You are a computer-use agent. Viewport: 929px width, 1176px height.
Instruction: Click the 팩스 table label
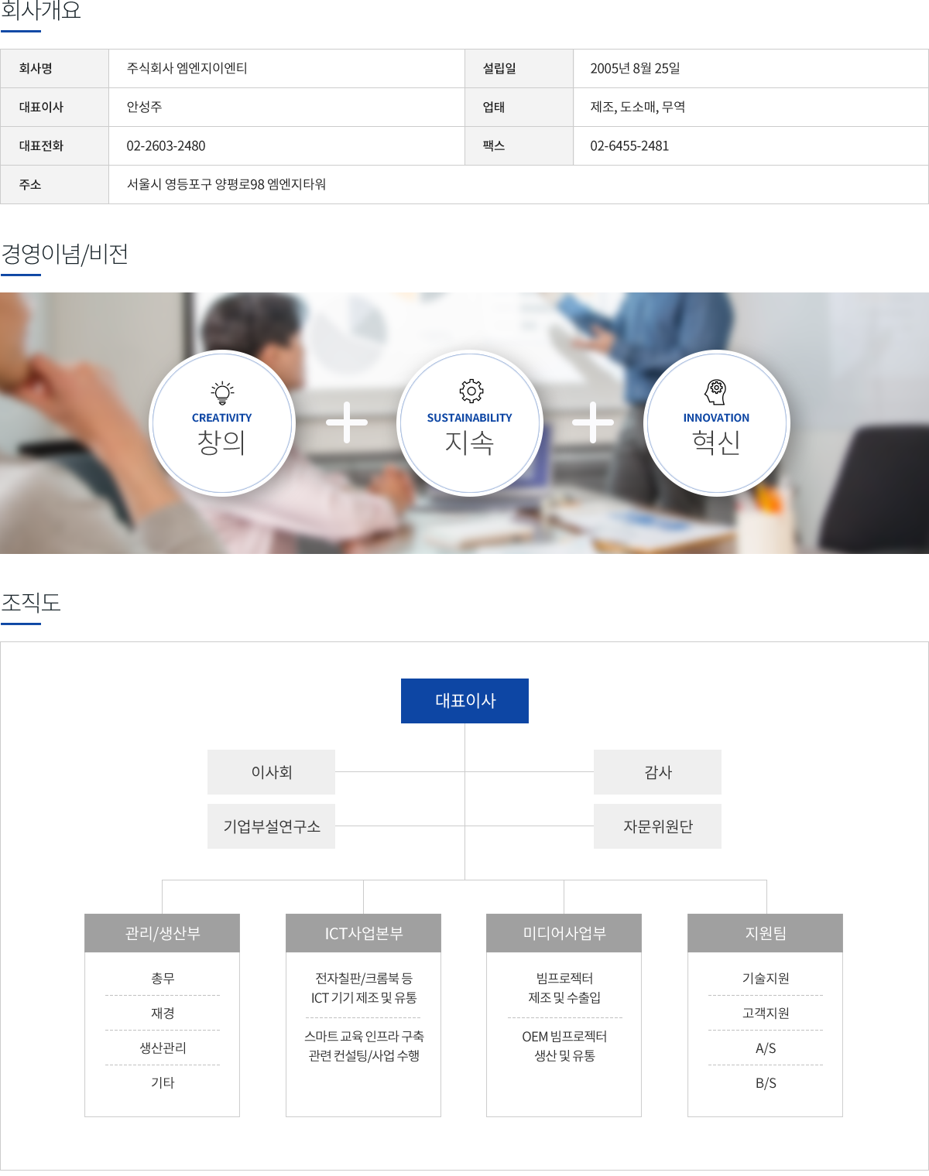point(494,146)
